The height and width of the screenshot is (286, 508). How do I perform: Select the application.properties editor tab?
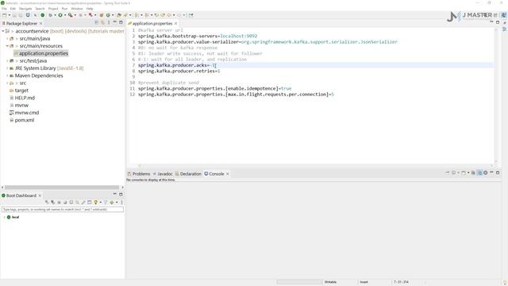tap(152, 24)
